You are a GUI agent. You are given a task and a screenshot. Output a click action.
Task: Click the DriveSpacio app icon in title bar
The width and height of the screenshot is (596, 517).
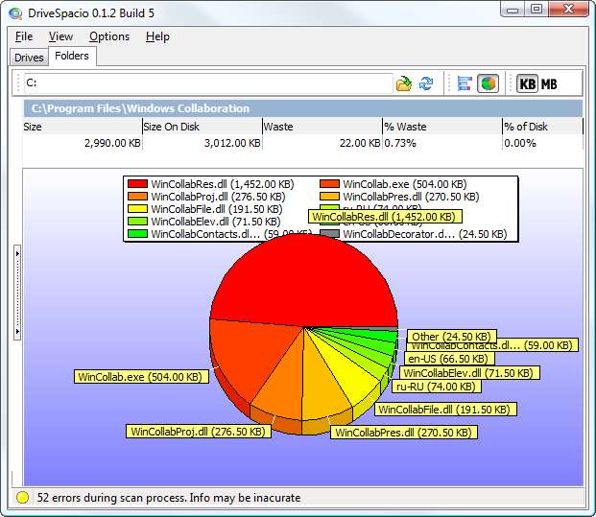[14, 11]
